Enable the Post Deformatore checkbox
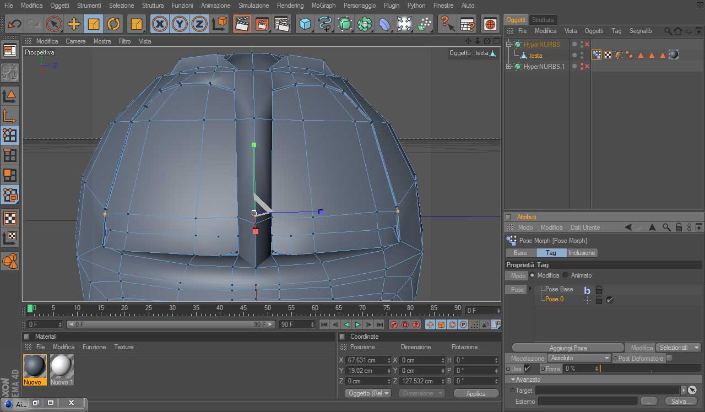705x412 pixels. (x=669, y=358)
